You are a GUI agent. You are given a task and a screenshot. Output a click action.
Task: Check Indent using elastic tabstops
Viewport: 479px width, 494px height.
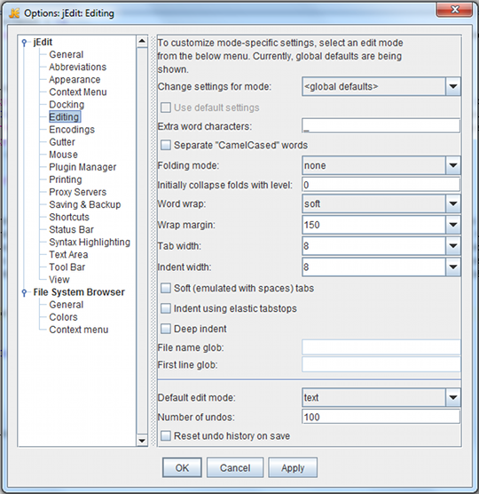166,308
